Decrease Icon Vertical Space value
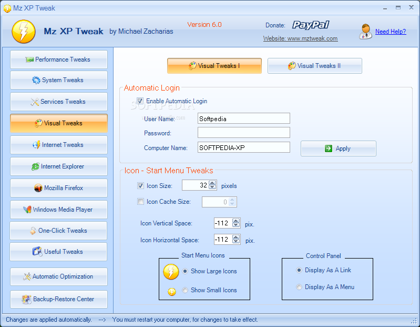The height and width of the screenshot is (327, 420). point(236,225)
